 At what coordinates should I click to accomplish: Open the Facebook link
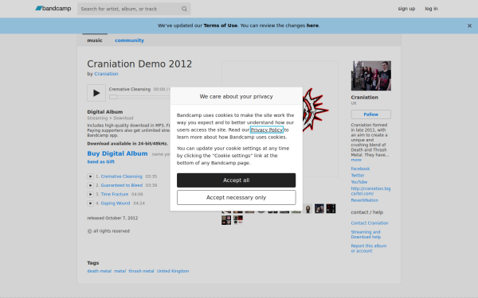[360, 168]
